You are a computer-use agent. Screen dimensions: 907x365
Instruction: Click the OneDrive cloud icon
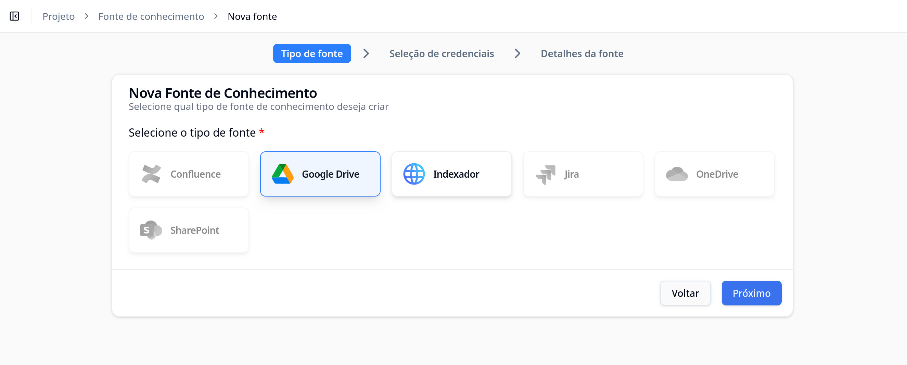coord(676,174)
